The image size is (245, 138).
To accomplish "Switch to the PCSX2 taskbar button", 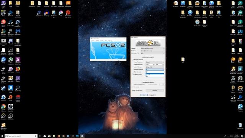I will pos(82,136).
